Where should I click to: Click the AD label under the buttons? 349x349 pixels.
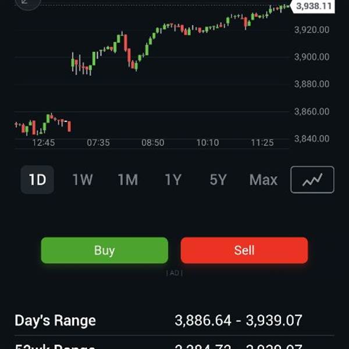pyautogui.click(x=174, y=273)
